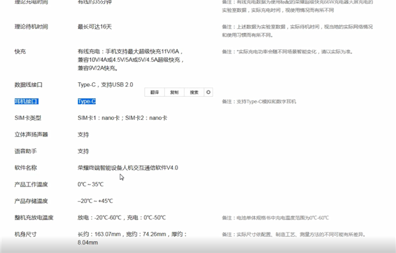Screen dimensions: 396x253
Task: Click the battery temperature note 0℃-60℃
Action: pos(275,217)
